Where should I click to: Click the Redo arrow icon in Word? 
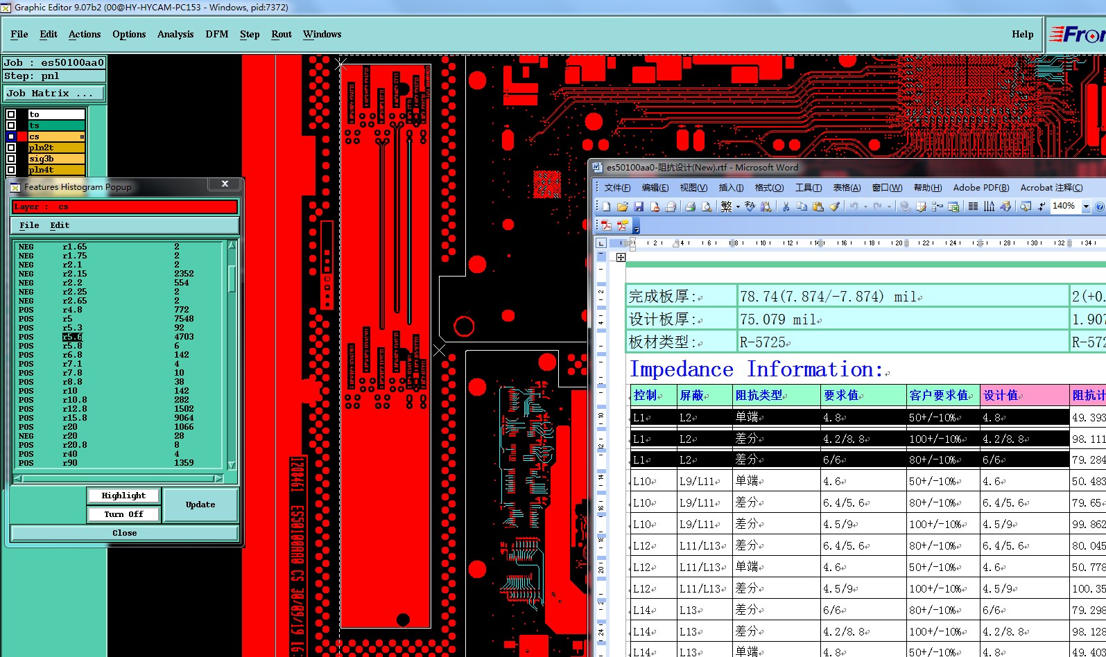(878, 207)
